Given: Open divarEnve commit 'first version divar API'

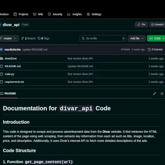Looking at the screenshot, I should pyautogui.click(x=80, y=59).
